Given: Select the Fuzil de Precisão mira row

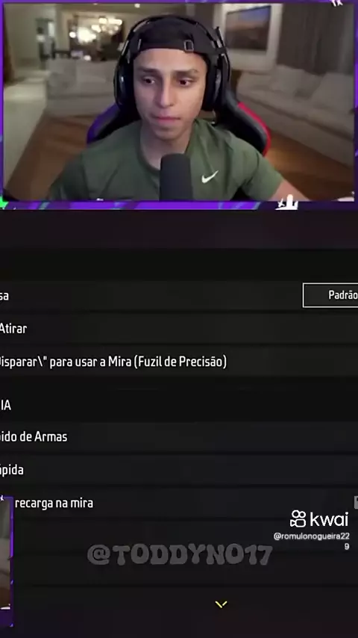Looking at the screenshot, I should pyautogui.click(x=179, y=362).
